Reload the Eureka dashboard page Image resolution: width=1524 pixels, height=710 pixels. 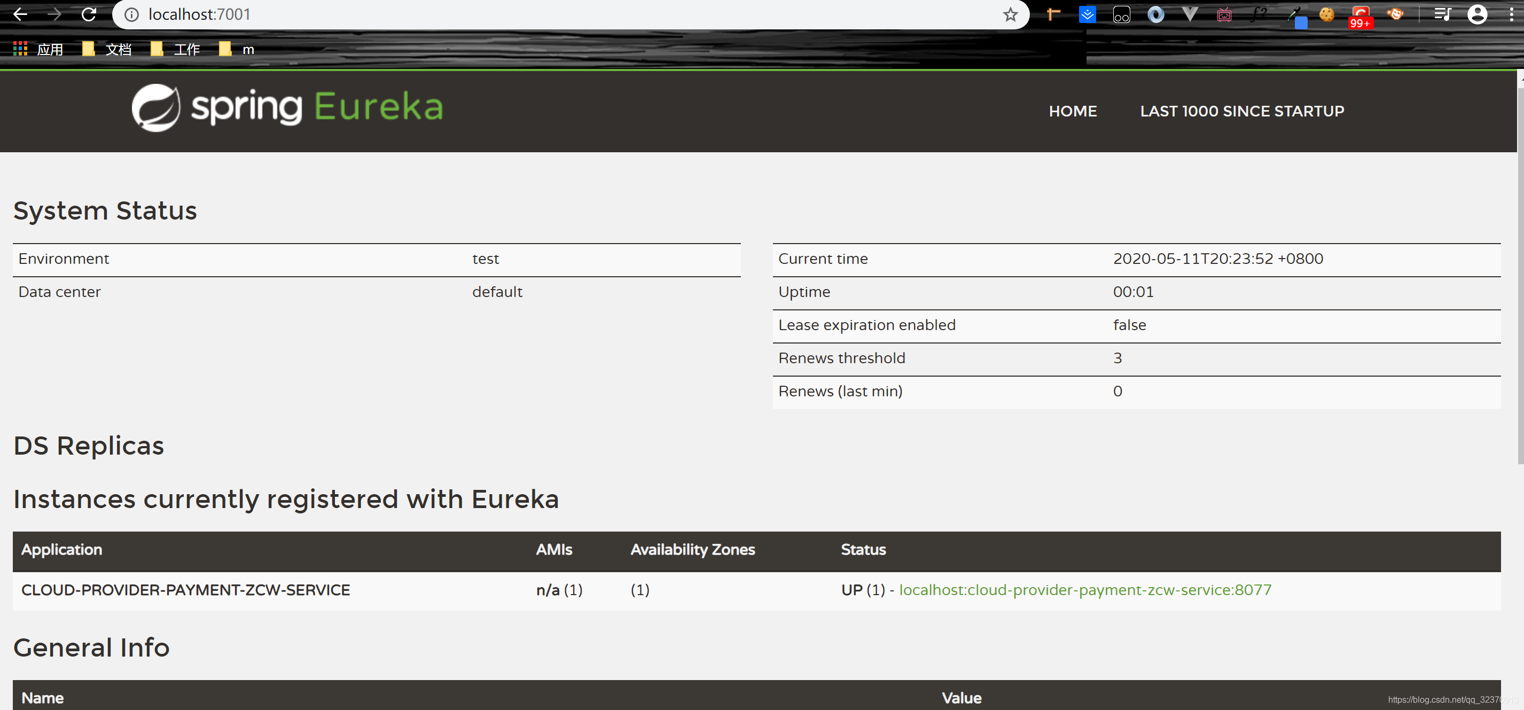[x=89, y=14]
